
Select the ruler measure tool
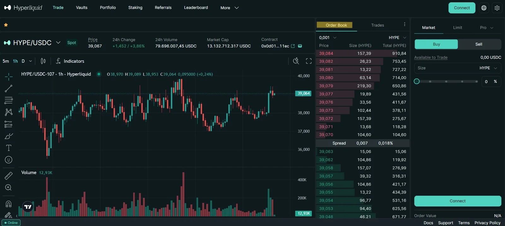click(9, 175)
